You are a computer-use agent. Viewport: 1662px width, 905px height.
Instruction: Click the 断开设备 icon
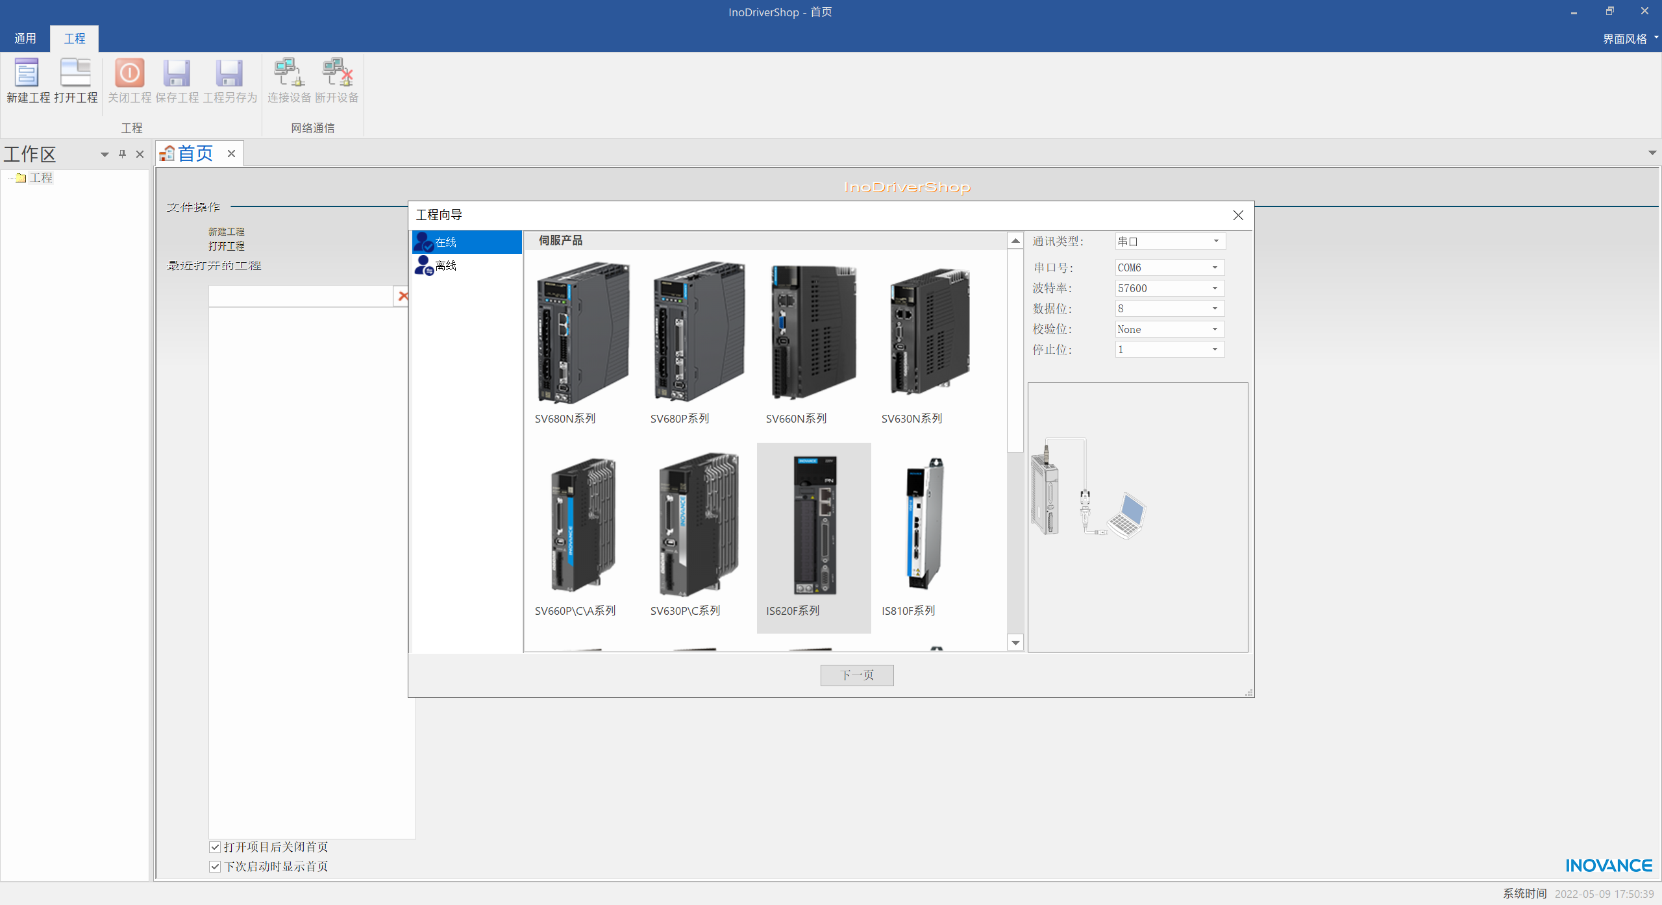[x=337, y=73]
